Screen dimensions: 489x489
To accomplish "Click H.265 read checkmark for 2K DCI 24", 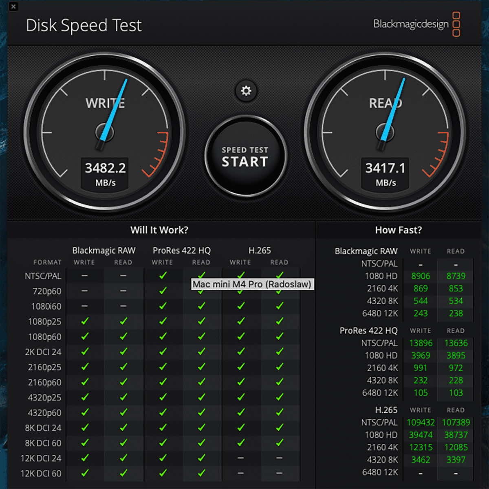I will pos(279,352).
